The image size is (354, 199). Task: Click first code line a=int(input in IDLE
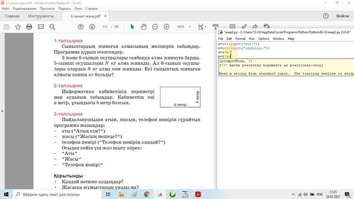click(x=239, y=44)
